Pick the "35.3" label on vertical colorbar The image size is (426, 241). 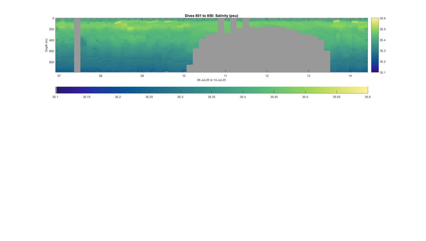tap(383, 51)
